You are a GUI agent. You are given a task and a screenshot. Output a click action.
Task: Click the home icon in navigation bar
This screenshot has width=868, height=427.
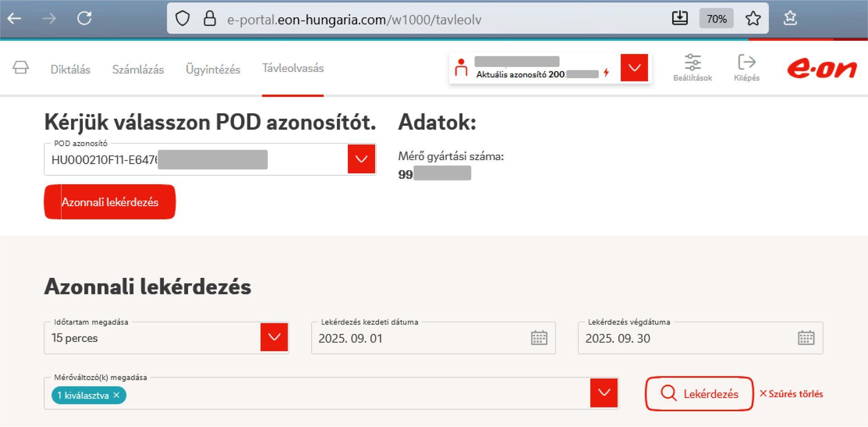(20, 67)
